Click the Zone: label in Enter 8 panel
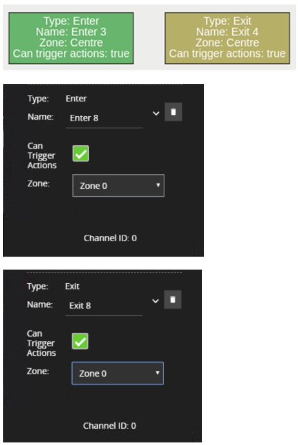298x445 pixels. (39, 183)
